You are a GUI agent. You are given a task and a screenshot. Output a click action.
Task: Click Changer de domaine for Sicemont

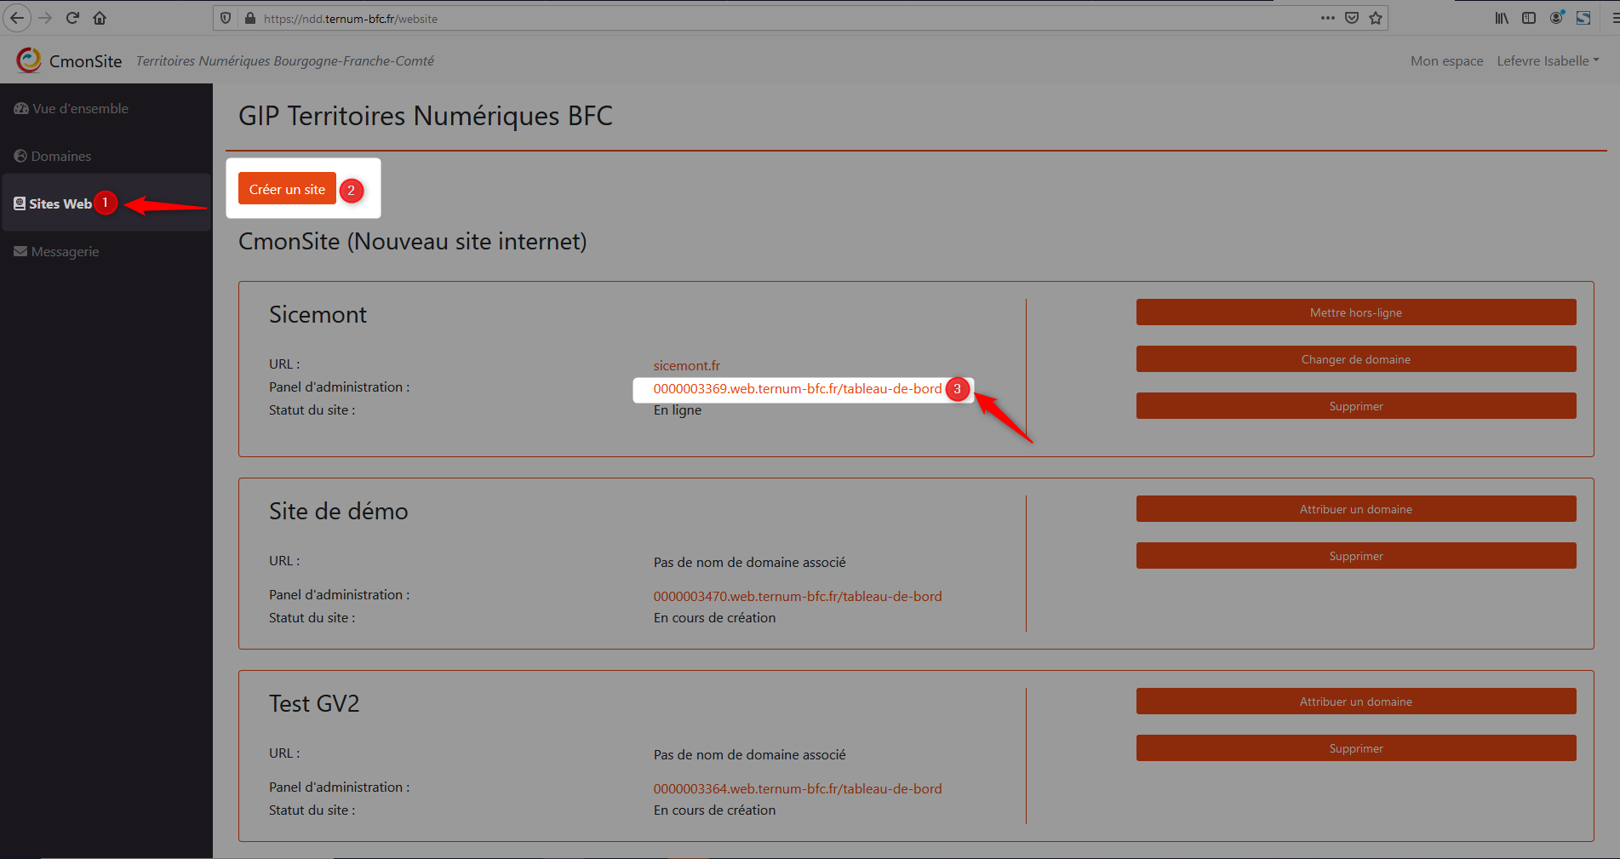[x=1355, y=359]
